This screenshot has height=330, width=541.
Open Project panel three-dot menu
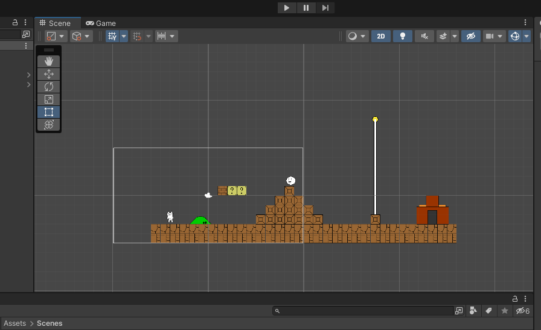tap(525, 299)
